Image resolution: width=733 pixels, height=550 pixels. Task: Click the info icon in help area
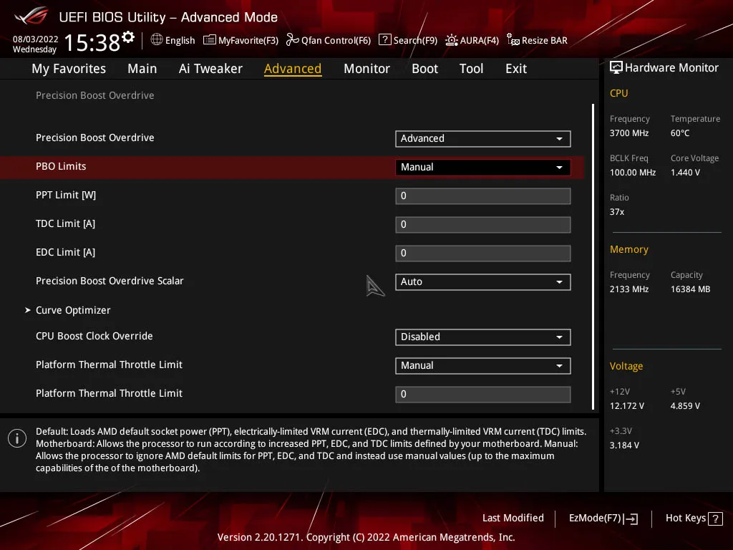[x=17, y=438]
